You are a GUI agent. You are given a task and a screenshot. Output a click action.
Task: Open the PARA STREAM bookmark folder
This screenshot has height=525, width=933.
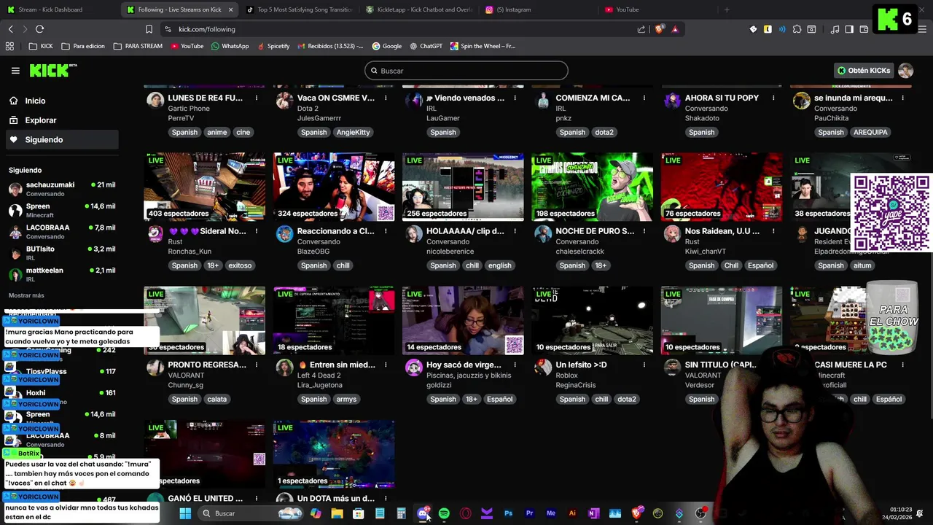(138, 46)
